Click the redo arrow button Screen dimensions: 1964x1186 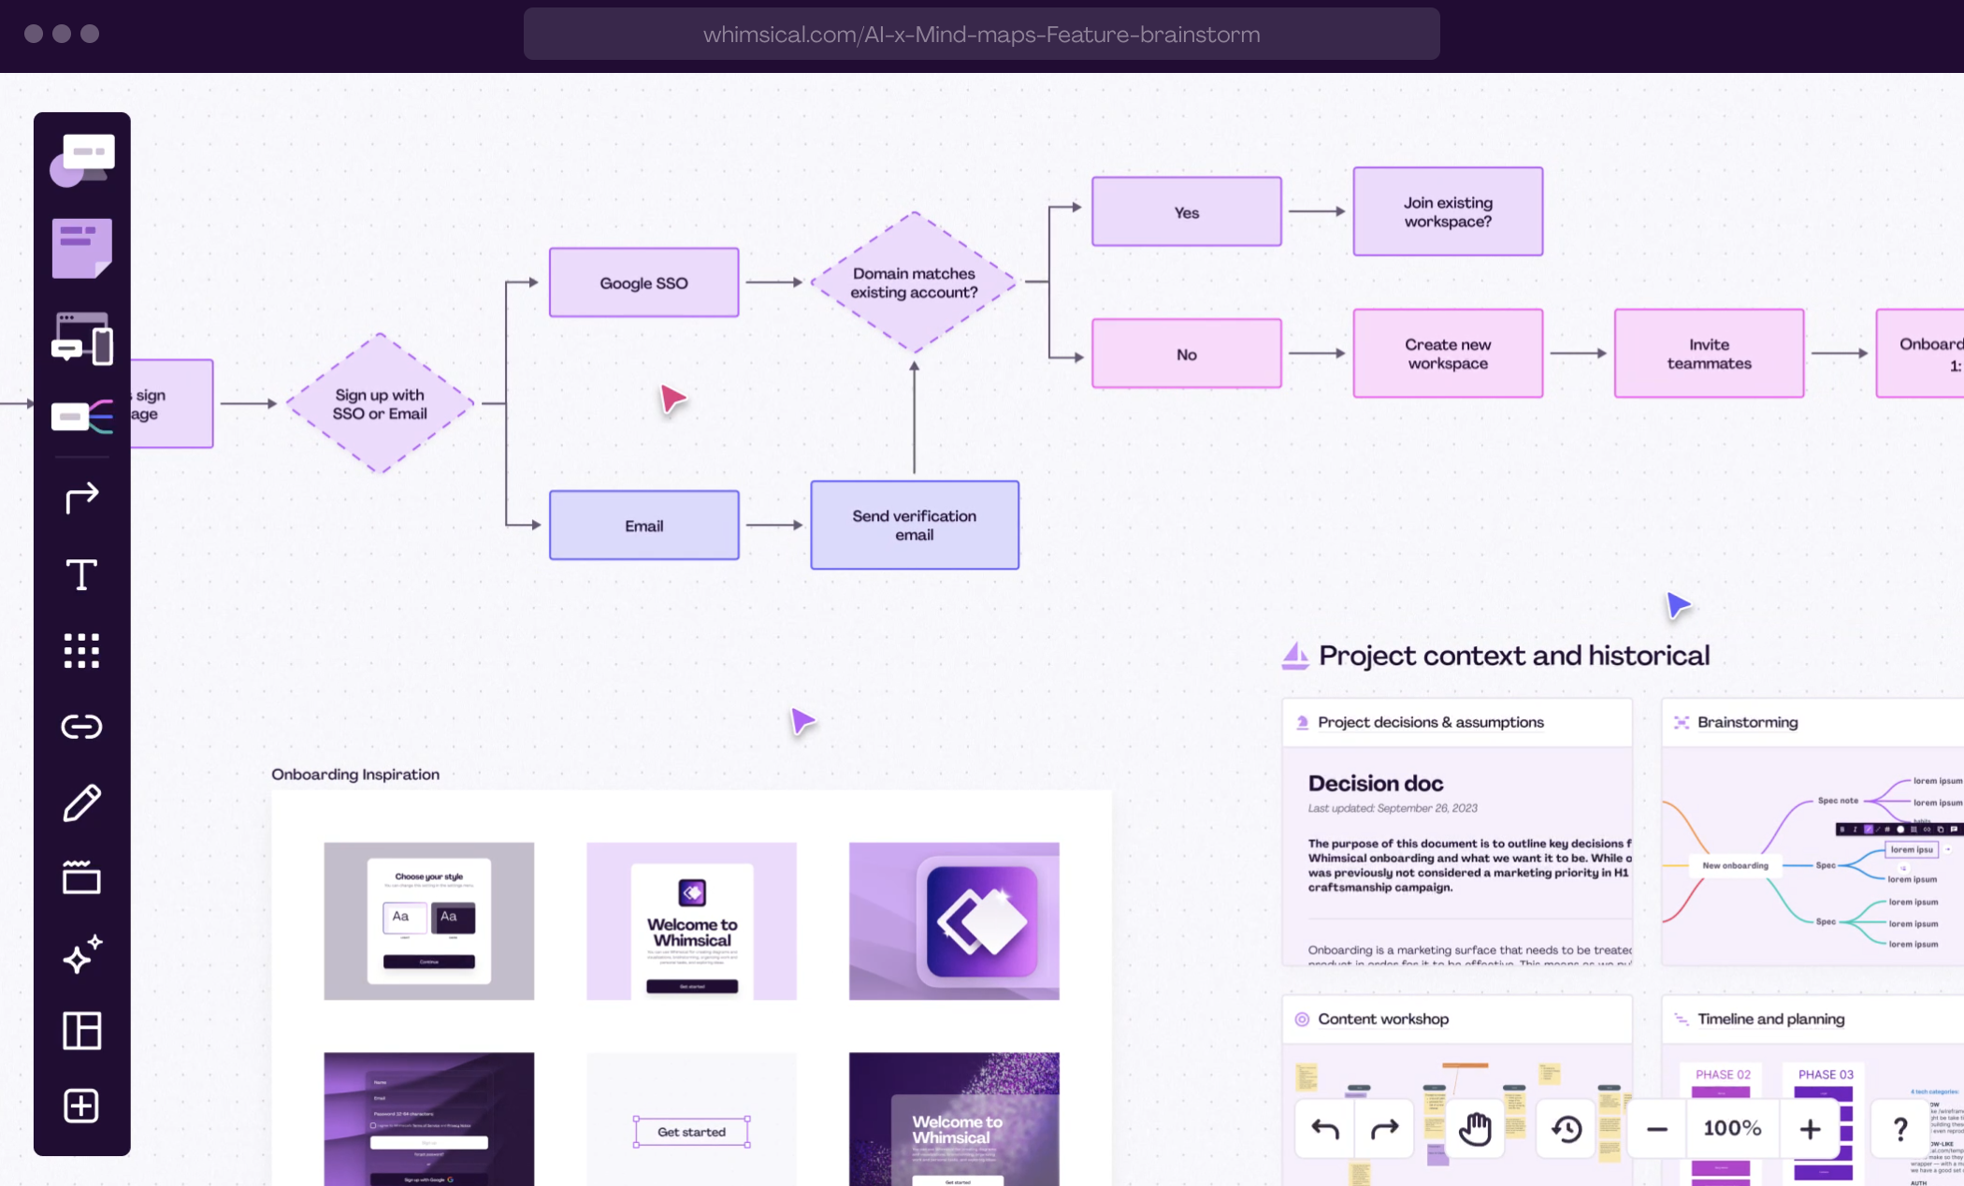1384,1129
